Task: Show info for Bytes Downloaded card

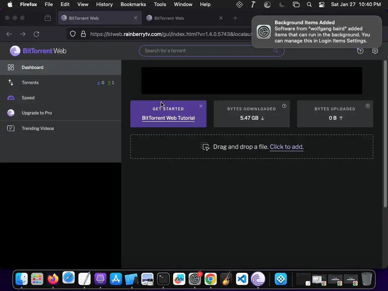Action: (284, 106)
